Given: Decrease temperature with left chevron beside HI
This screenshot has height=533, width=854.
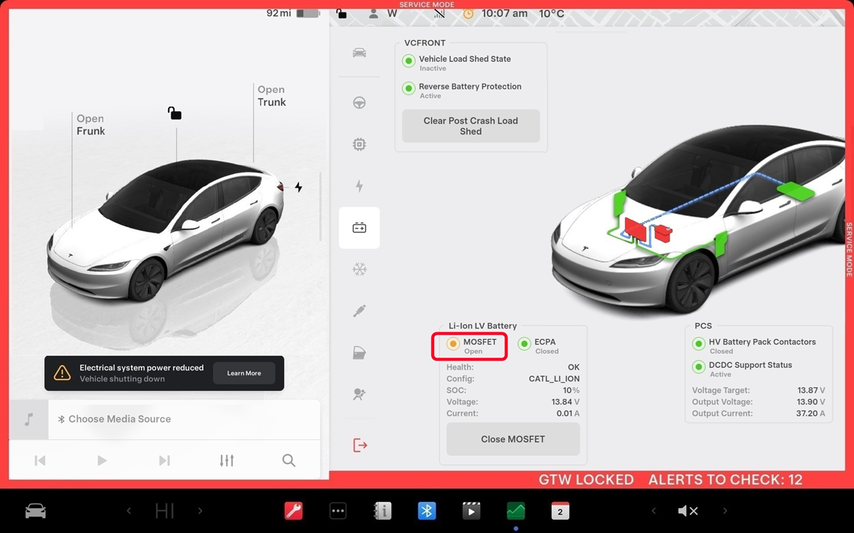Looking at the screenshot, I should coord(129,511).
